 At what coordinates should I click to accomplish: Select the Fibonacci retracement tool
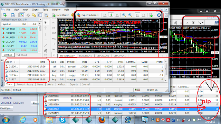coord(46,55)
